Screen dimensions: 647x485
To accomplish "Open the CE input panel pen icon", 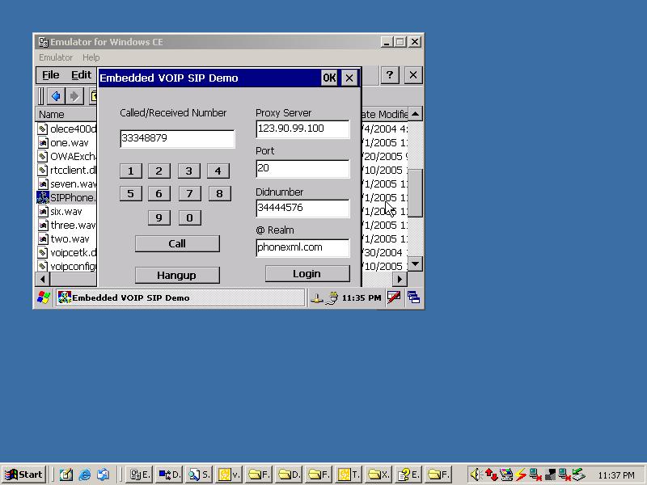I will [x=394, y=297].
